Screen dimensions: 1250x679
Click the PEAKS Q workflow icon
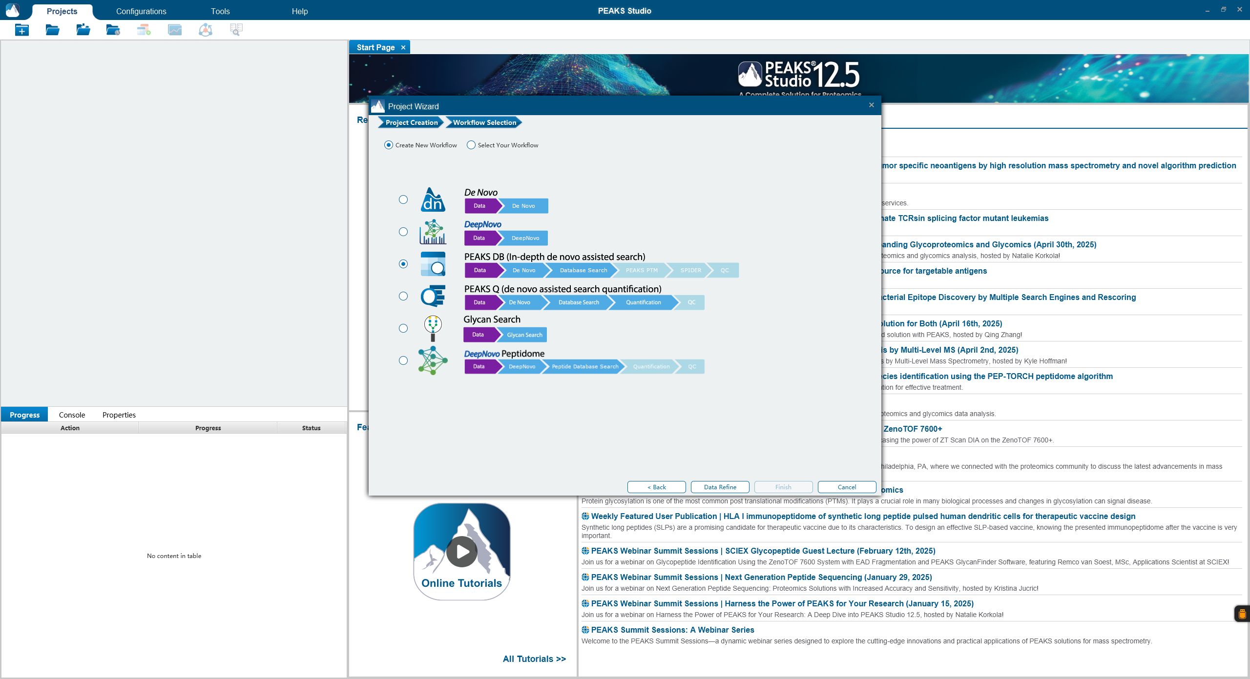pos(433,296)
